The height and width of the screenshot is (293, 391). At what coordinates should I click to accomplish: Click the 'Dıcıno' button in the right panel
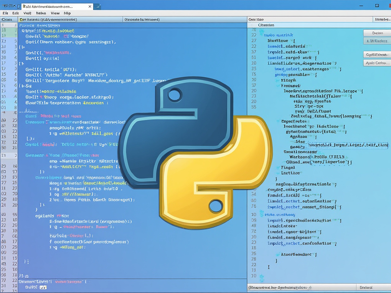coord(377,33)
